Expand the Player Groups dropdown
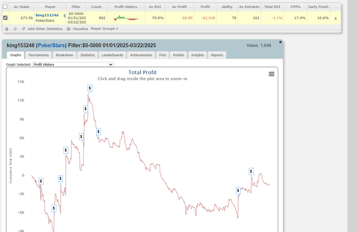The height and width of the screenshot is (232, 358). (x=104, y=29)
